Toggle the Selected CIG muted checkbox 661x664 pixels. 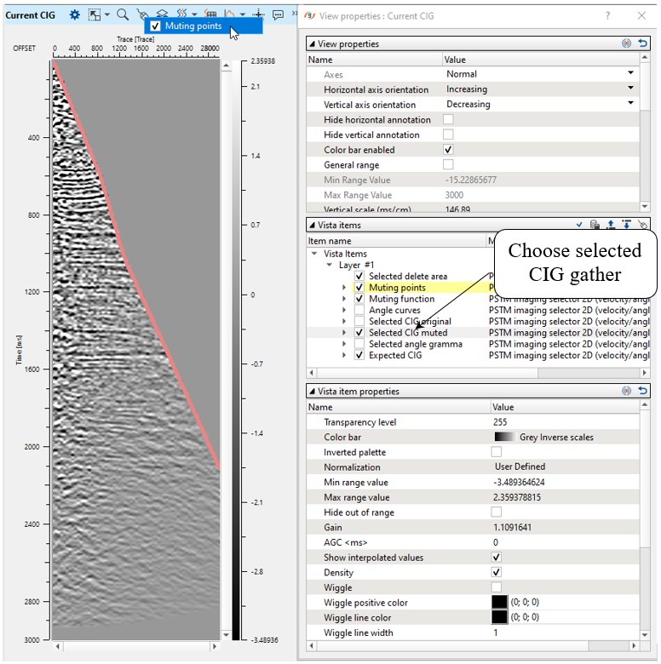359,333
